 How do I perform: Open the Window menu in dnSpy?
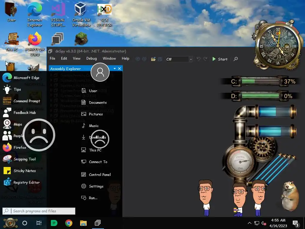pos(109,58)
